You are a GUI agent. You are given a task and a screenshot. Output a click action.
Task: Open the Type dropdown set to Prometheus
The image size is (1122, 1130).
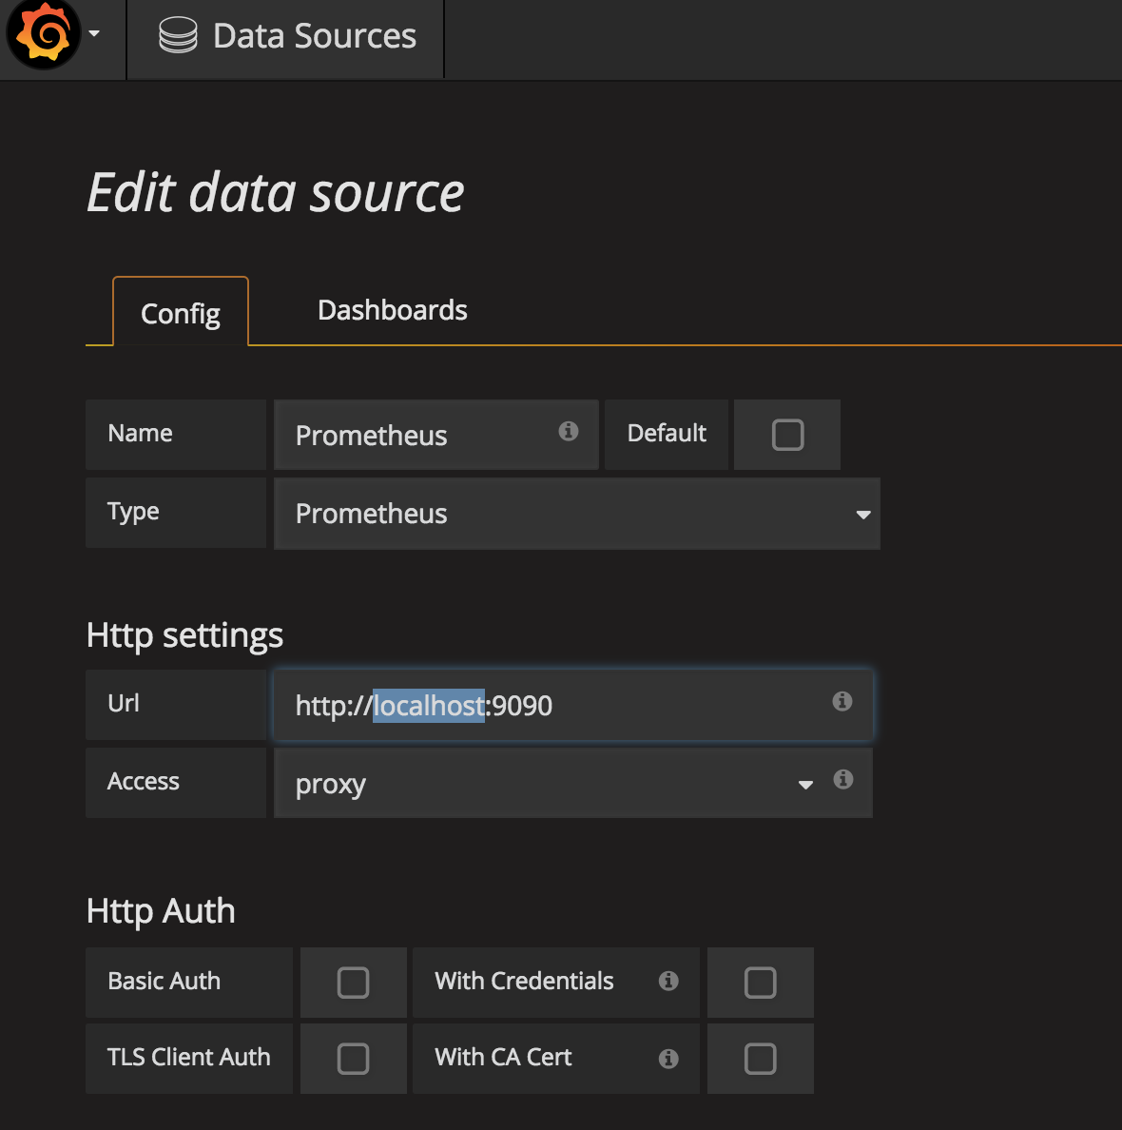[576, 513]
